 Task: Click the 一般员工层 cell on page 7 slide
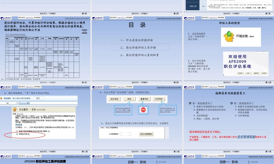192,6
